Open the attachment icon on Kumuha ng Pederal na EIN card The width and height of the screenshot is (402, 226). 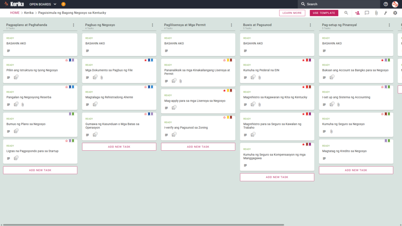click(260, 77)
